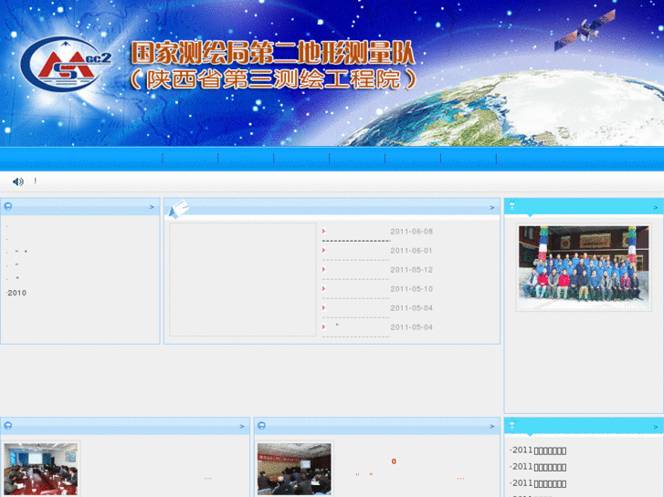Click the speaker announcement icon
664x497 pixels.
click(18, 181)
